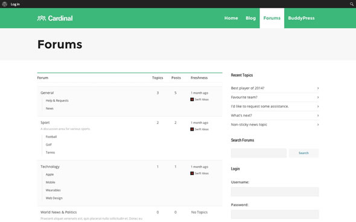Click Swift Ideas name in Sport row
The image size is (356, 222).
point(202,129)
